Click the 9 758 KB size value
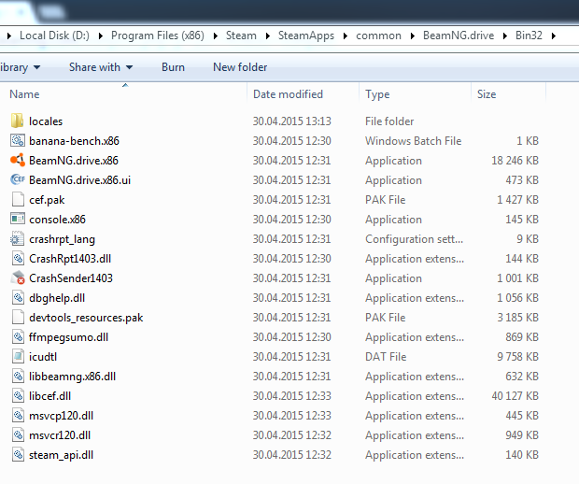Screen dimensions: 579x484 (517, 357)
